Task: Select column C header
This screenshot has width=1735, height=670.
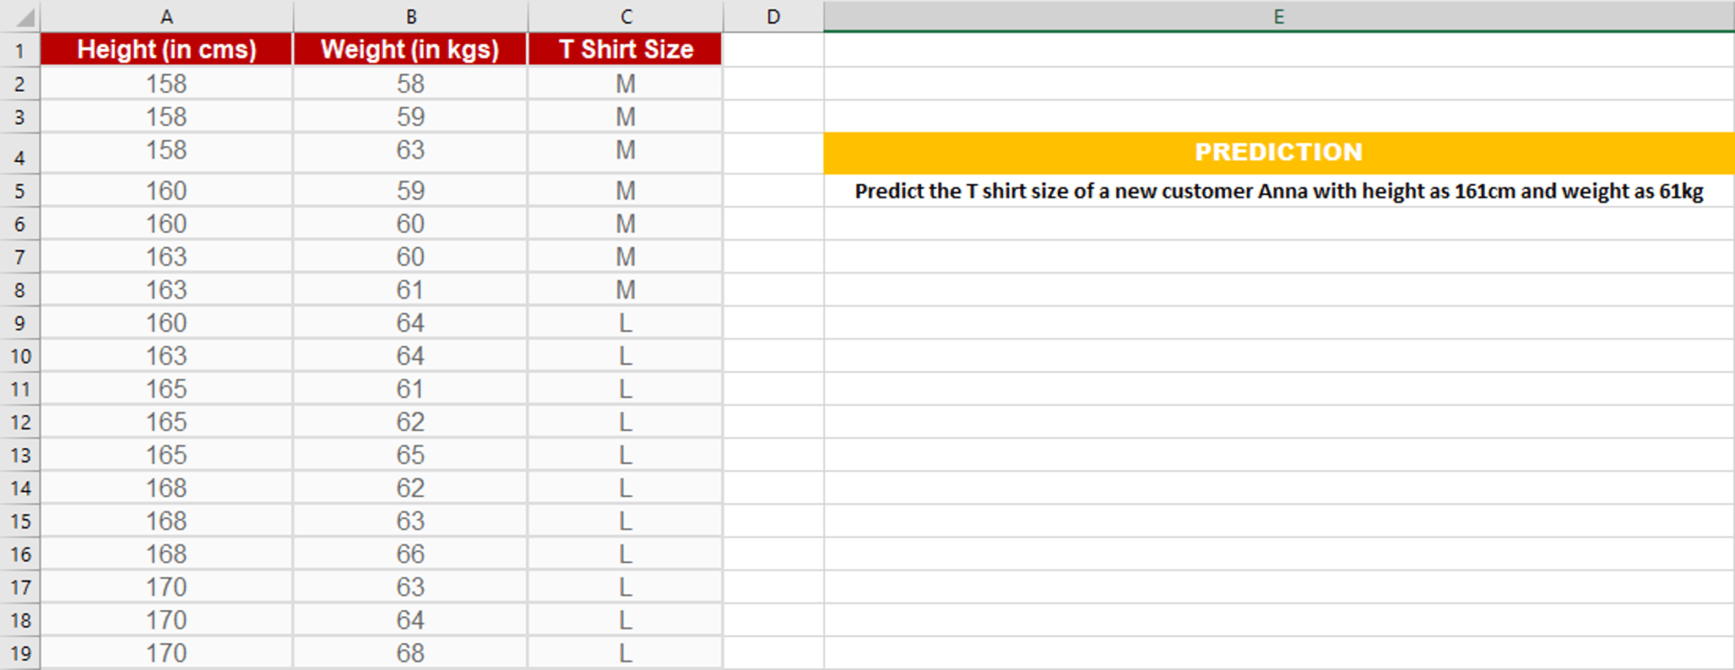Action: [x=625, y=16]
